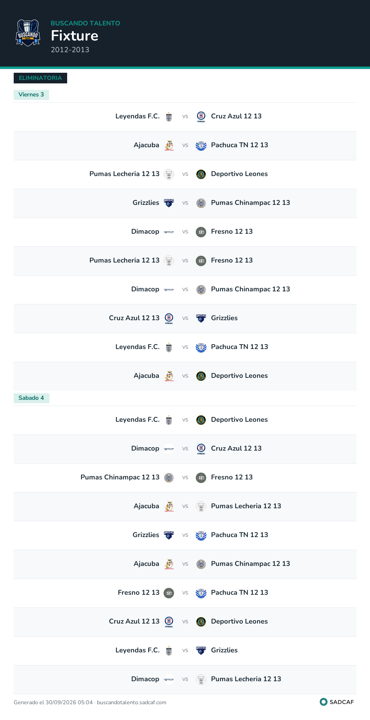Click Ajacuba crest versus Pachuca TN on Viernes
The height and width of the screenshot is (720, 370).
169,146
